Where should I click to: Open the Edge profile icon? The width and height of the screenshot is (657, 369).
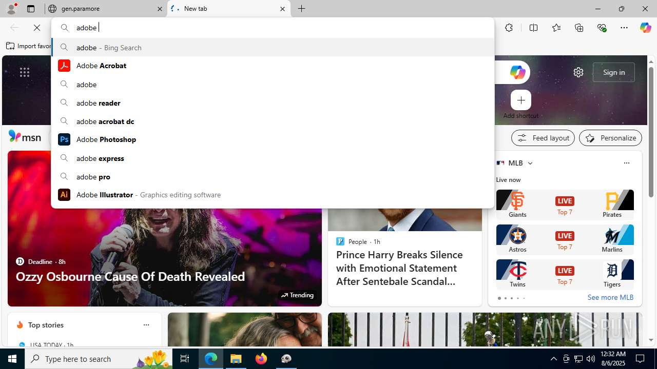(11, 9)
